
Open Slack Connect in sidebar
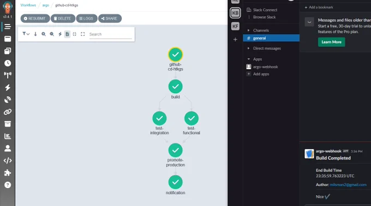(265, 10)
